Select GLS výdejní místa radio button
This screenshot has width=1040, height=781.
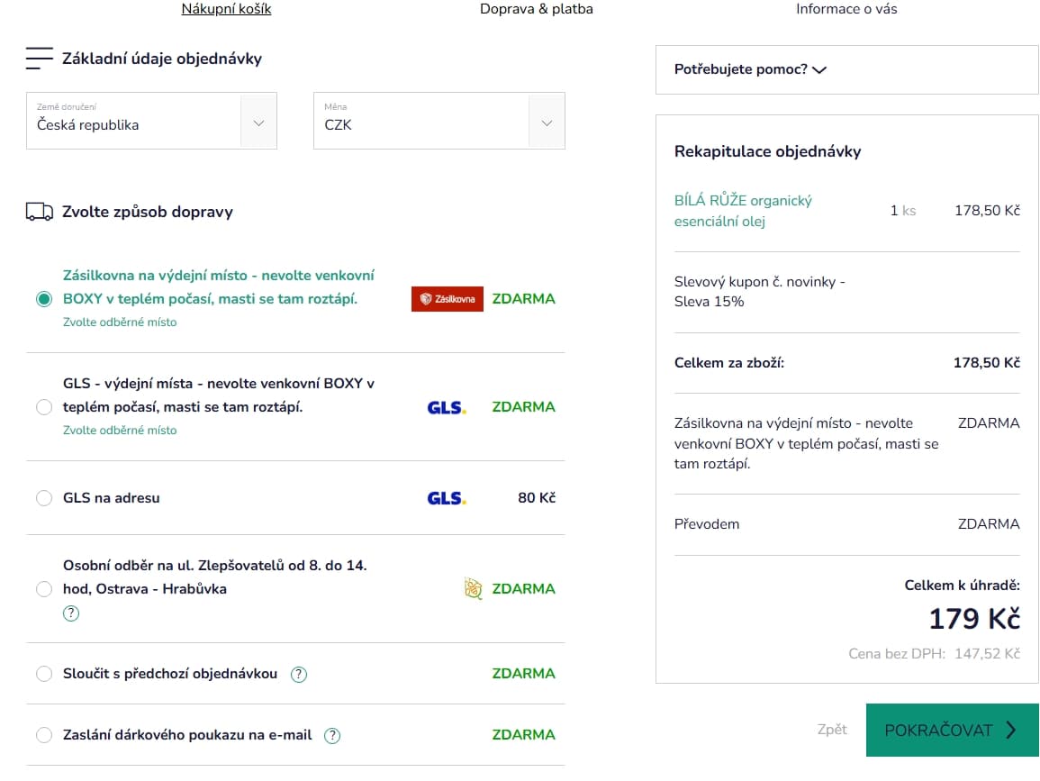[x=44, y=407]
